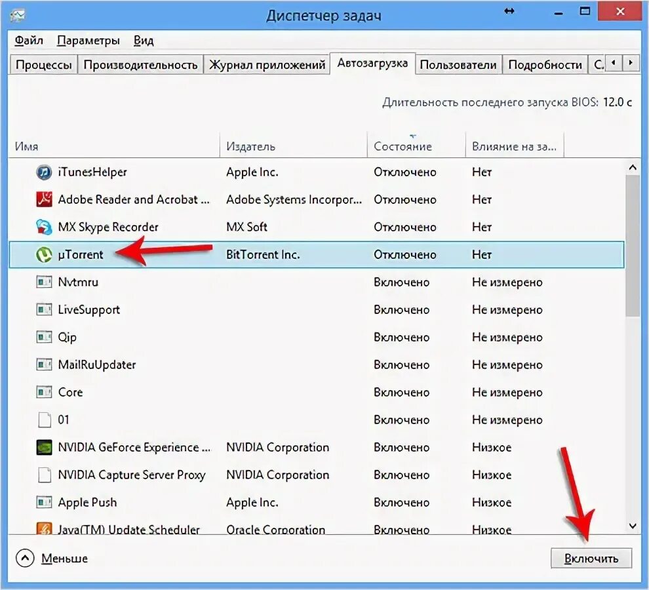649x590 pixels.
Task: Click Не измерено impact in the Qip row
Action: coord(507,337)
